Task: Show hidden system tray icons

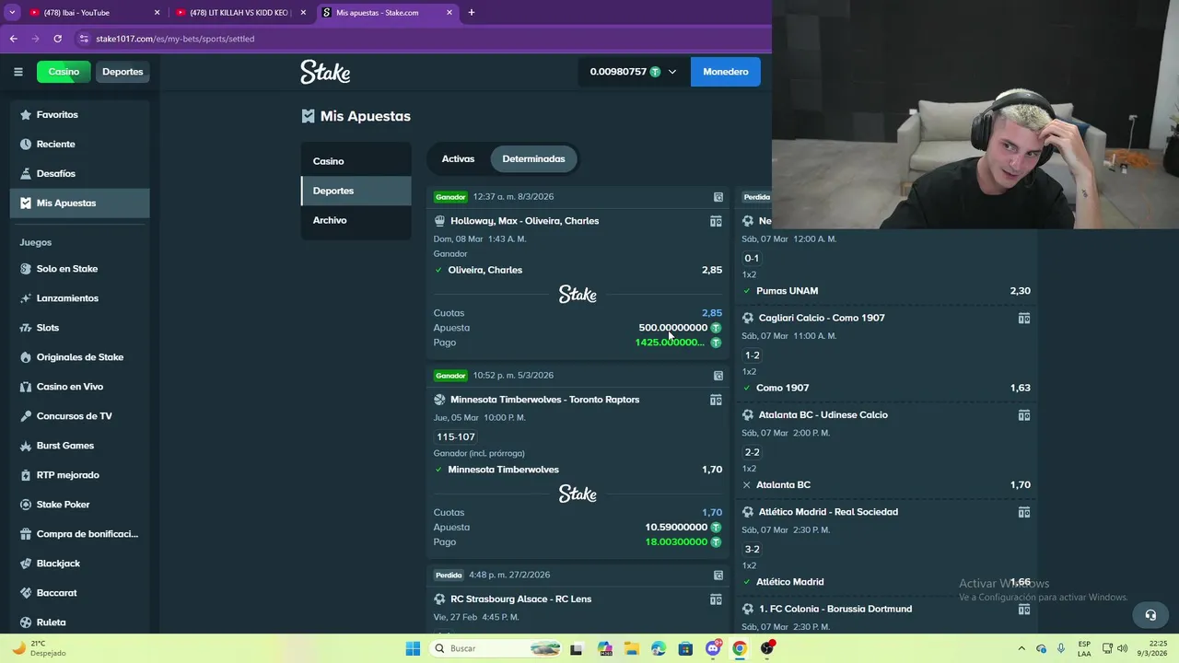Action: click(1021, 648)
